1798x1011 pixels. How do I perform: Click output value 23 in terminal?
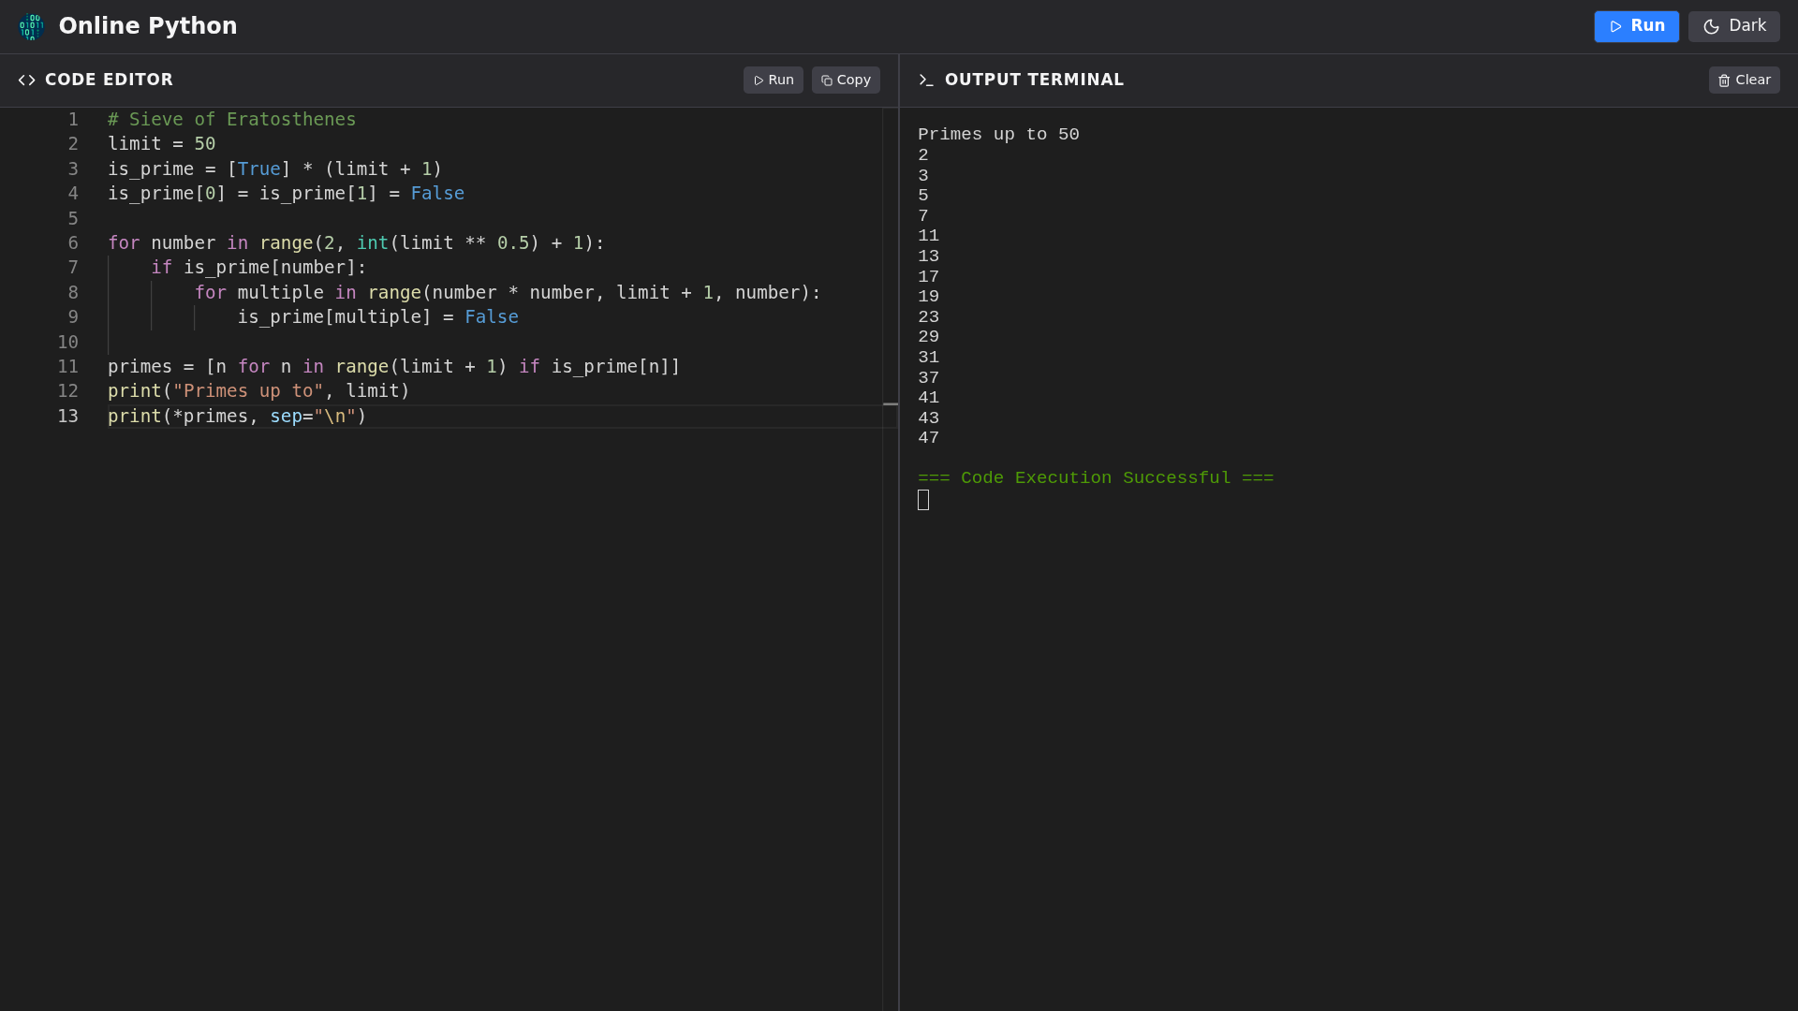point(928,317)
